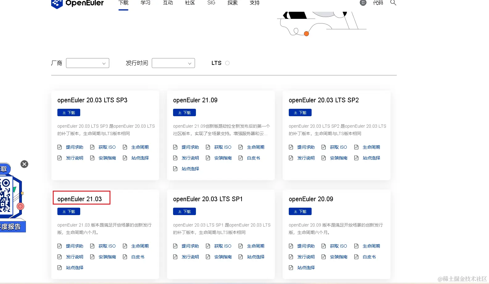Click the 代码 link in header
The image size is (489, 284).
coord(378,3)
